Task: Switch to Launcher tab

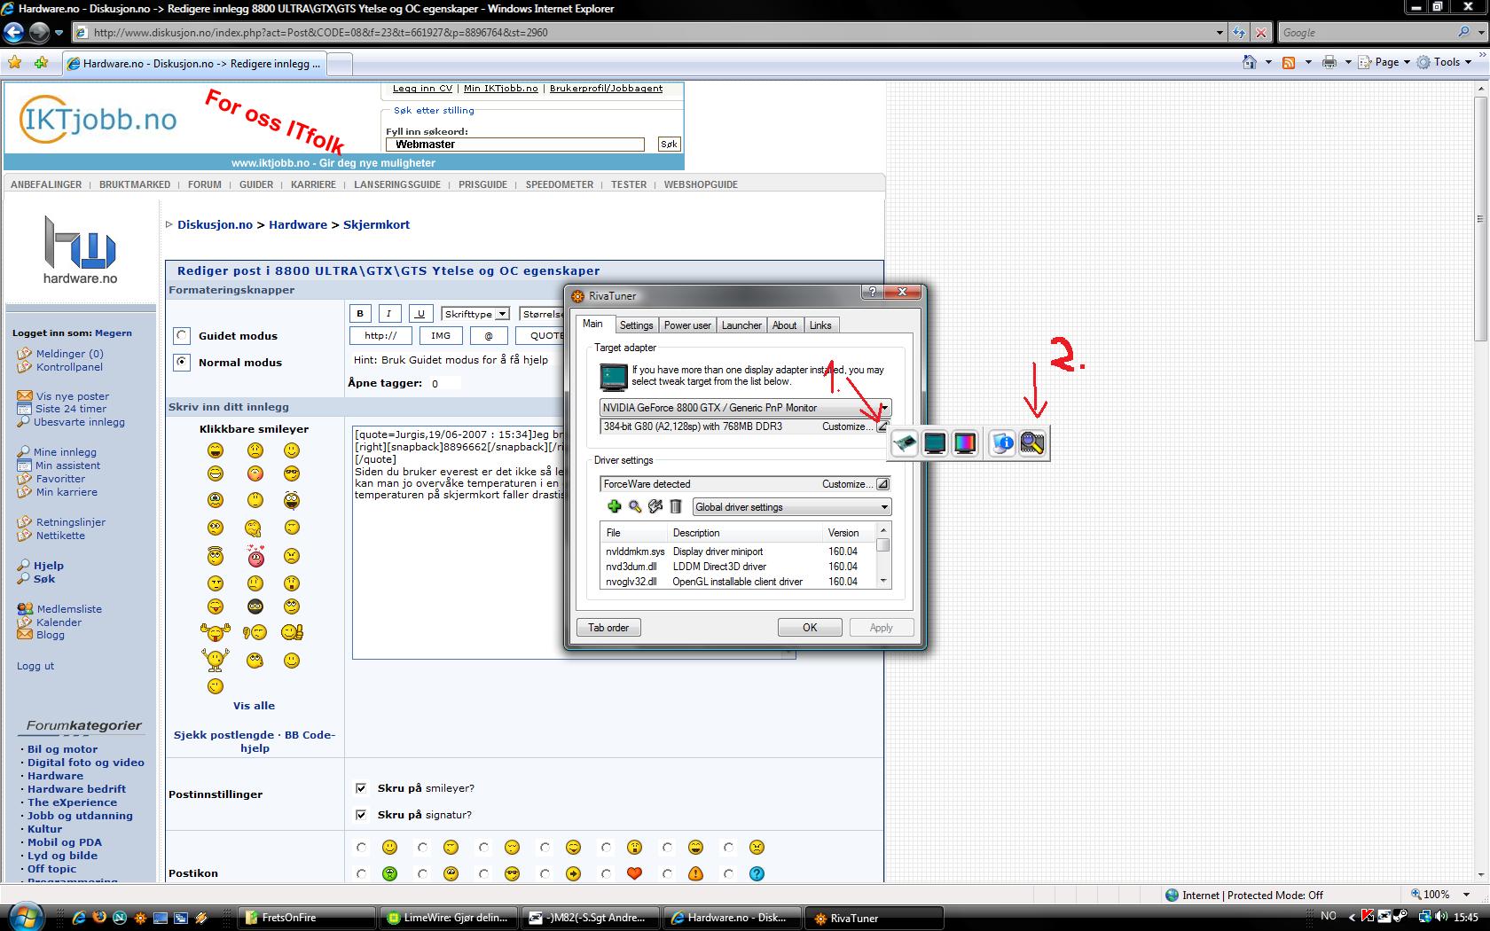Action: (741, 325)
